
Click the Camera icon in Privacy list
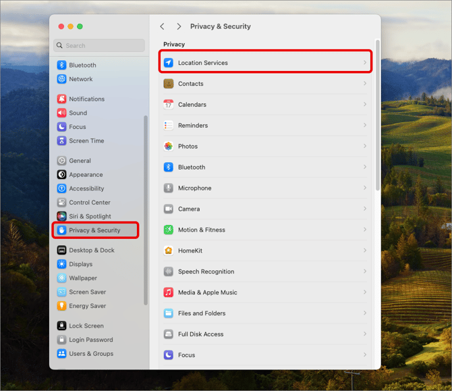[169, 209]
